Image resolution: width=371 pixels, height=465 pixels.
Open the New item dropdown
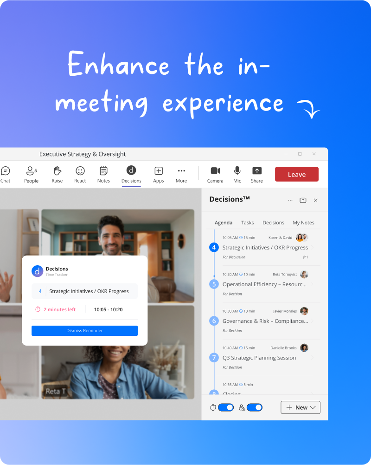301,407
